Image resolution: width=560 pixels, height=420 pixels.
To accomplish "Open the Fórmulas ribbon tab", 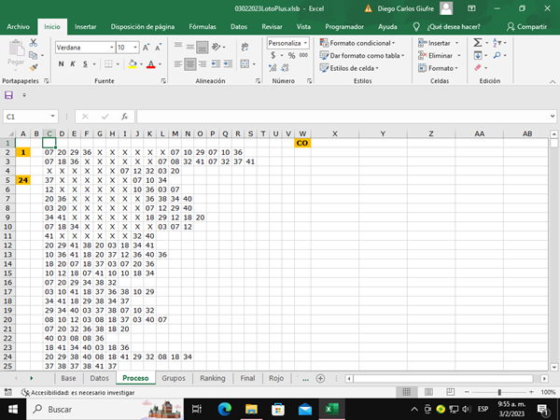I will (x=203, y=27).
